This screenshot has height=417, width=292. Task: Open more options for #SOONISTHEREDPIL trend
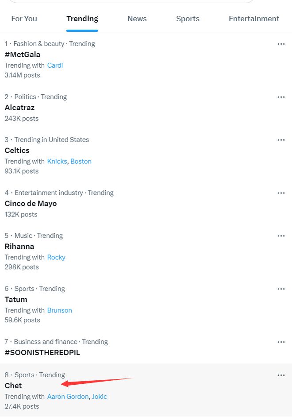click(281, 342)
